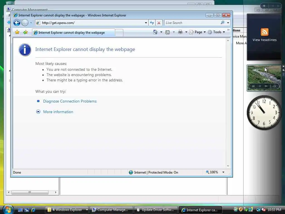Click the 10:53 PM taskbar clock
The height and width of the screenshot is (214, 285).
click(274, 210)
